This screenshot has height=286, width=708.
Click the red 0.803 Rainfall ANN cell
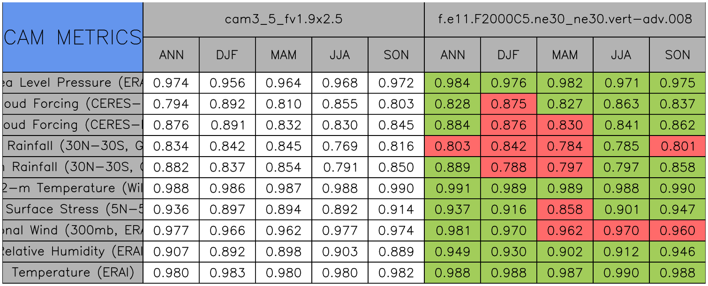(452, 146)
